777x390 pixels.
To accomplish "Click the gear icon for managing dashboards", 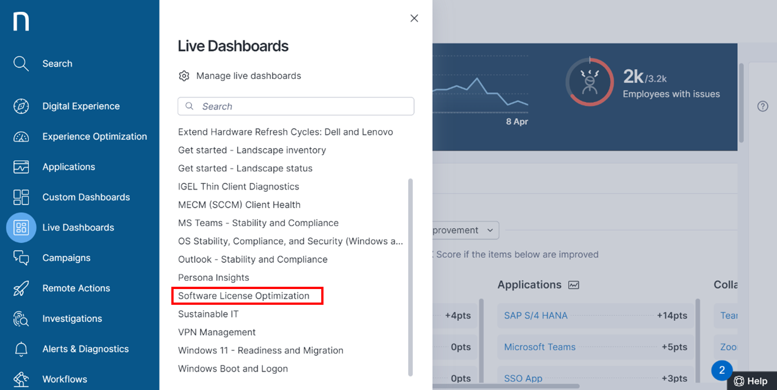I will 184,76.
